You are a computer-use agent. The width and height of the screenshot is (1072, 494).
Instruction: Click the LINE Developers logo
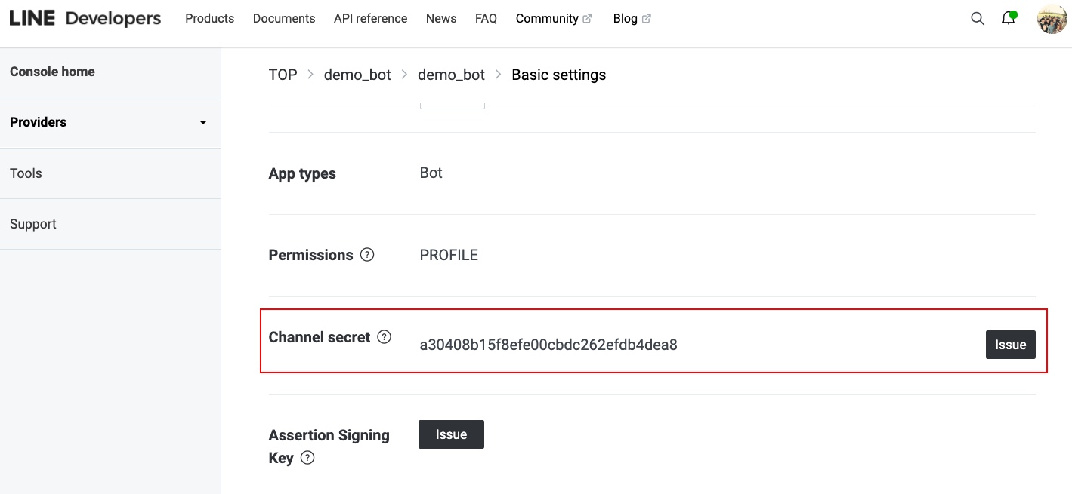pyautogui.click(x=85, y=19)
